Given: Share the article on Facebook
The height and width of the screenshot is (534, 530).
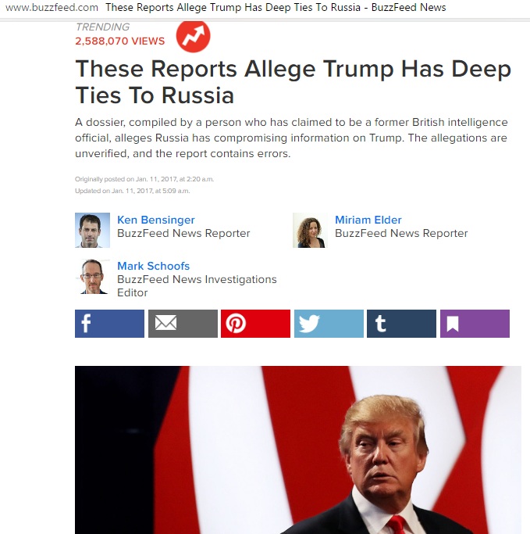Looking at the screenshot, I should coord(109,324).
